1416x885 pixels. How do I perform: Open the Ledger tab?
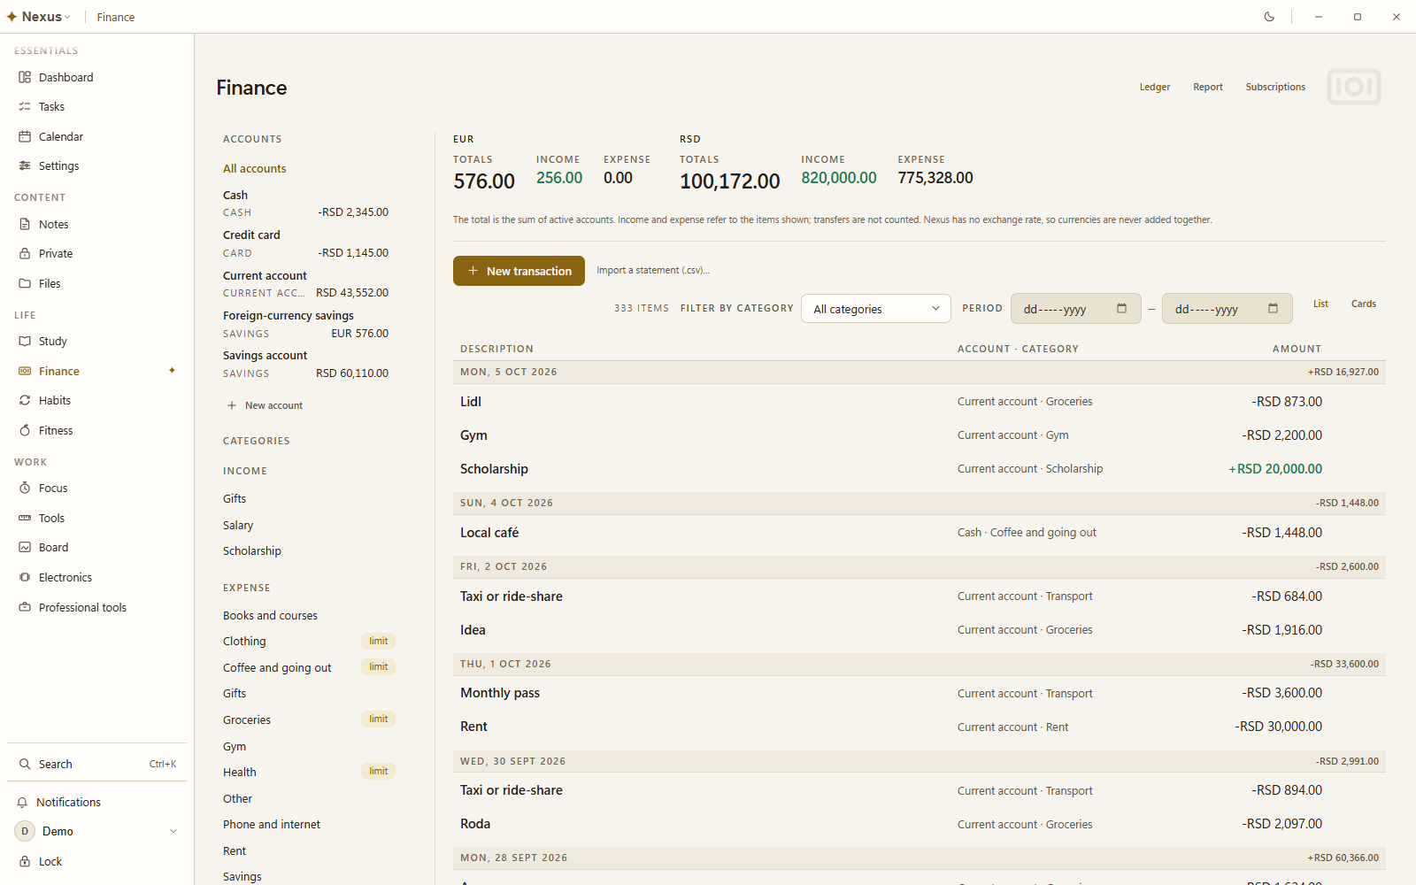pos(1154,87)
